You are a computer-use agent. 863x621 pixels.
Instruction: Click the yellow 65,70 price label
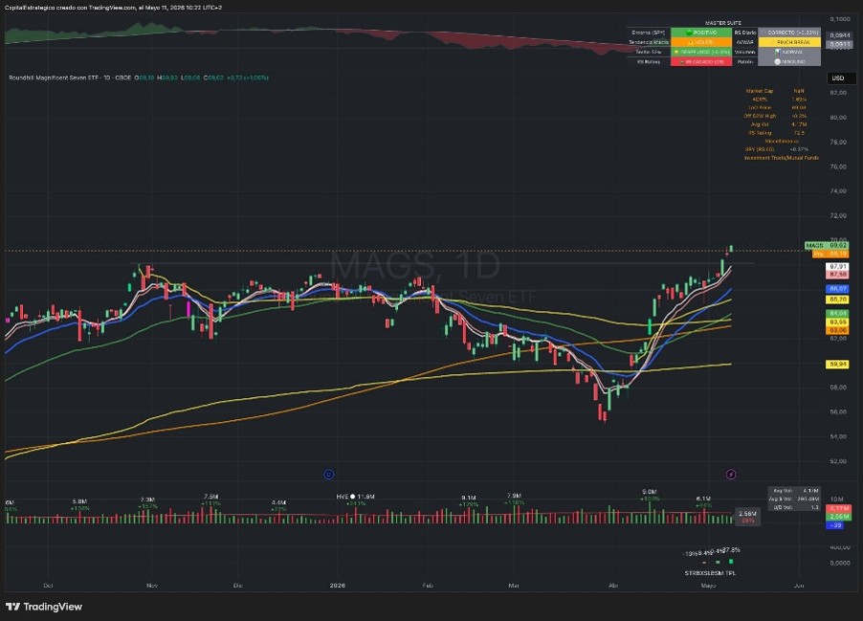tap(838, 299)
